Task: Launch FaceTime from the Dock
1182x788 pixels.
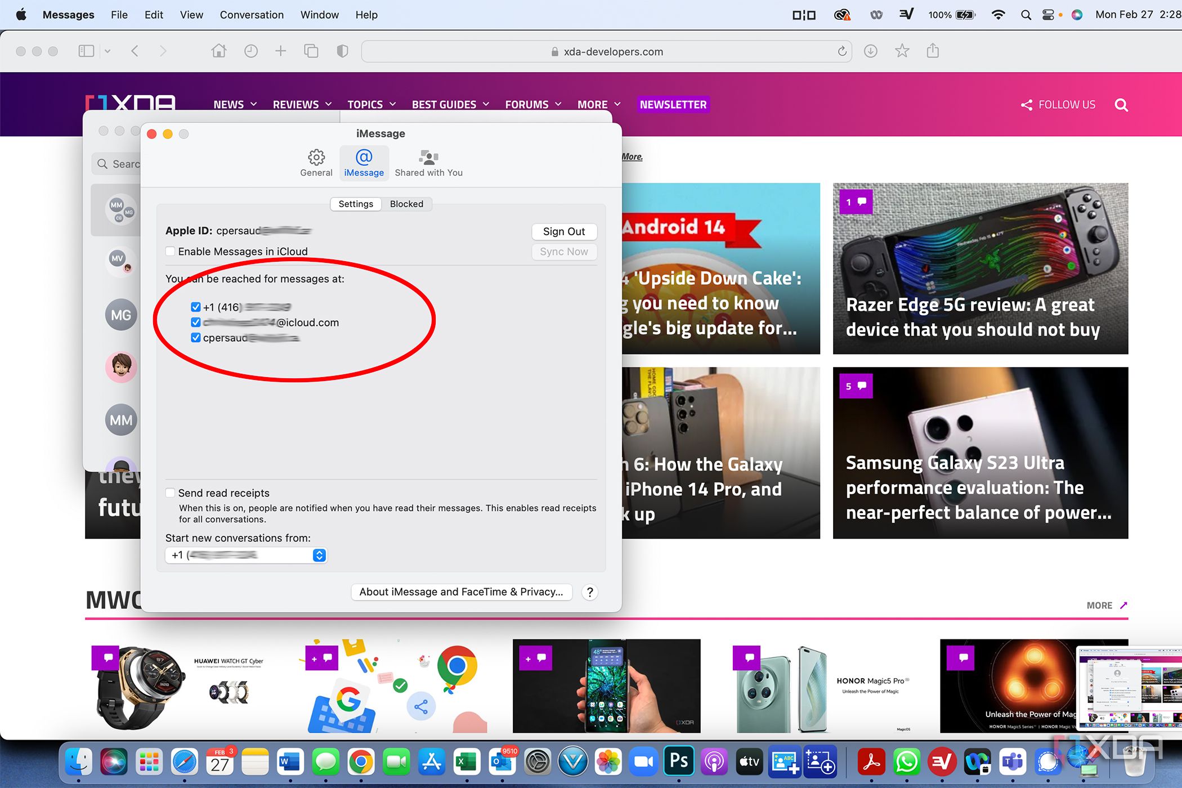Action: [396, 762]
